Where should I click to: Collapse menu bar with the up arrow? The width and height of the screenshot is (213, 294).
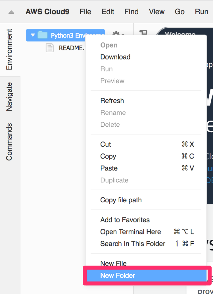(x=11, y=12)
